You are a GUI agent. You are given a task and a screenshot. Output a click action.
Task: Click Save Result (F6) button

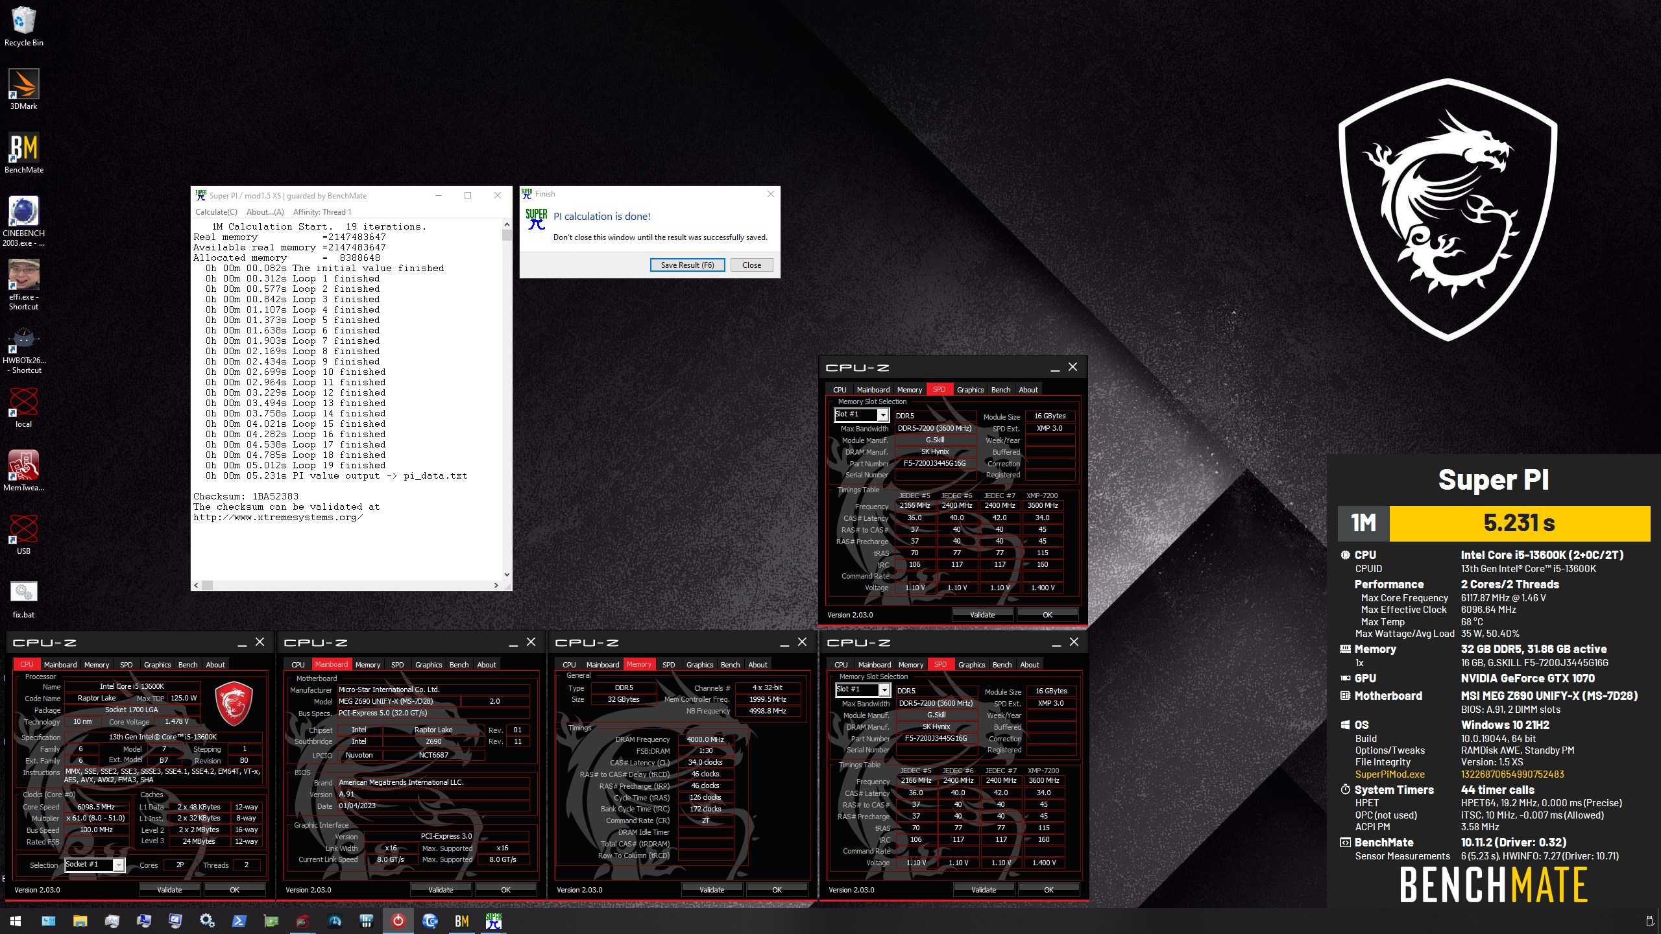point(687,265)
